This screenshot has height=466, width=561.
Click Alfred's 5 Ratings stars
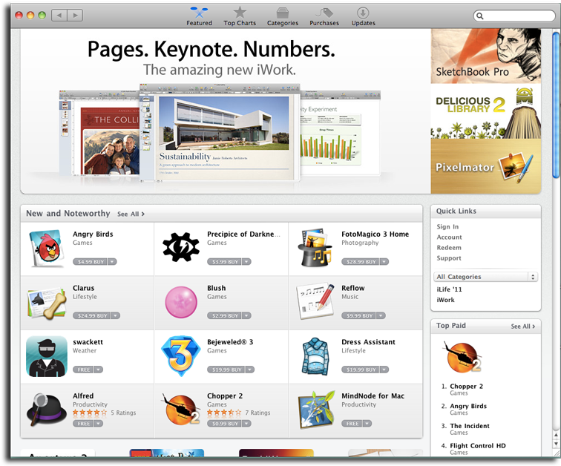coord(90,413)
